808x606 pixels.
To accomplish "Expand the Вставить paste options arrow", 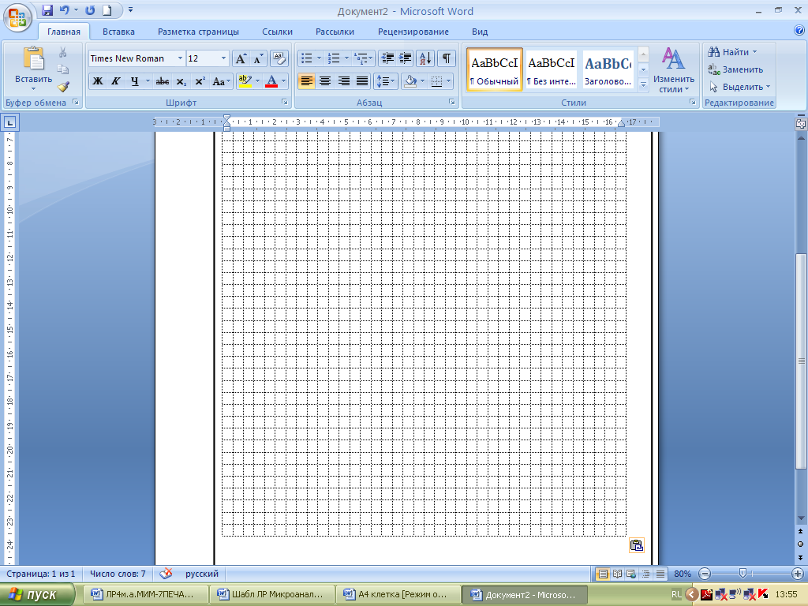I will tap(33, 88).
